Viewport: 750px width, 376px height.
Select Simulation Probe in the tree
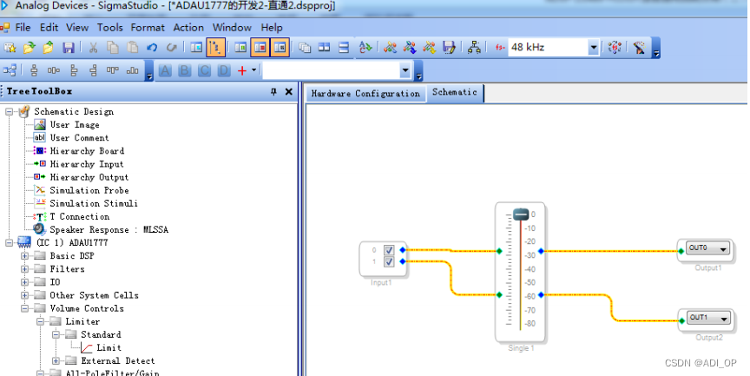89,190
